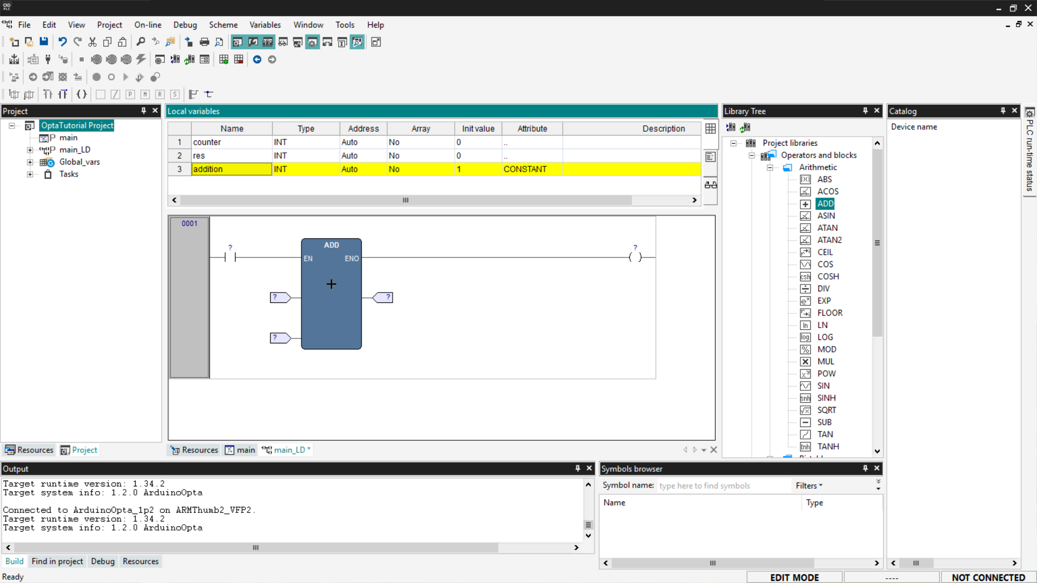1037x583 pixels.
Task: Select the Find in project output tab
Action: pos(57,561)
